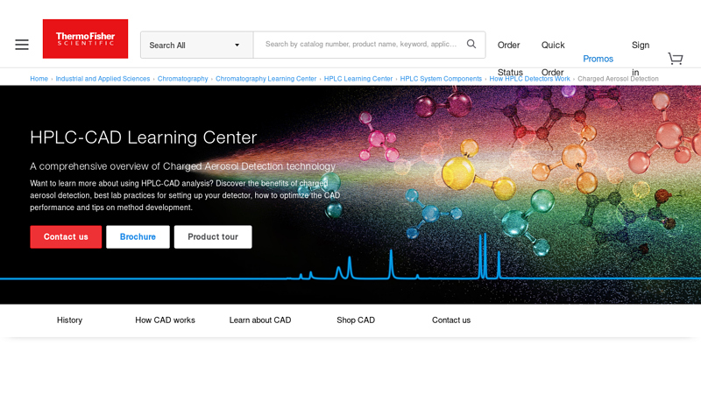
Task: Open the shopping cart
Action: coord(675,59)
